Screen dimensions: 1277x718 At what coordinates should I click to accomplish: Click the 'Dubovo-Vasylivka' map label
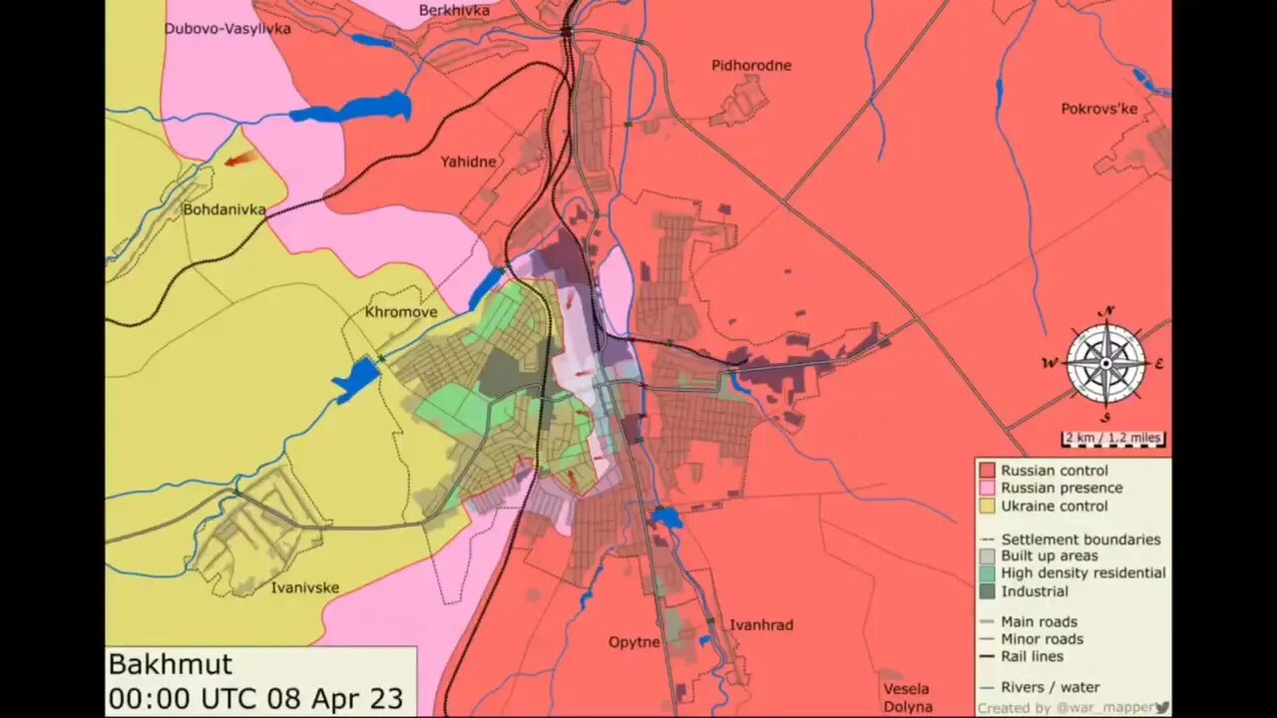228,29
